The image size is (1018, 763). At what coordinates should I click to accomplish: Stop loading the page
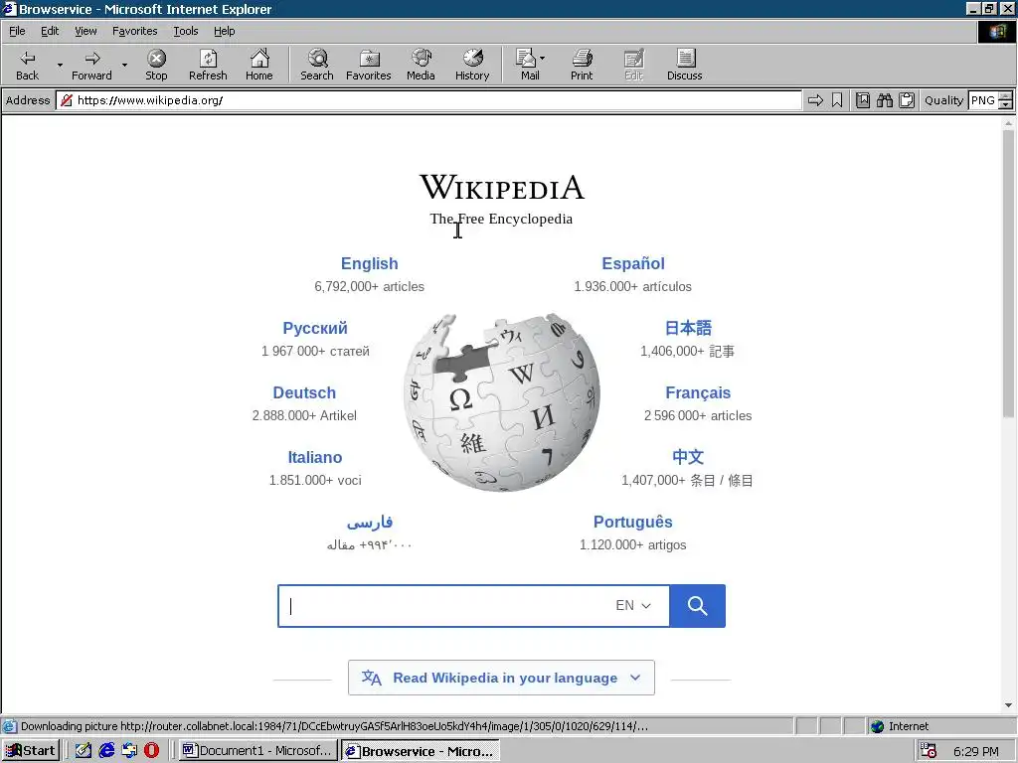pos(156,65)
